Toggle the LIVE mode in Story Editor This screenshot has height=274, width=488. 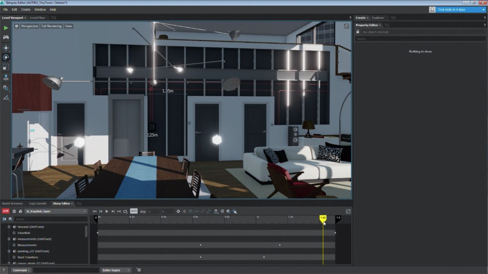(x=6, y=211)
